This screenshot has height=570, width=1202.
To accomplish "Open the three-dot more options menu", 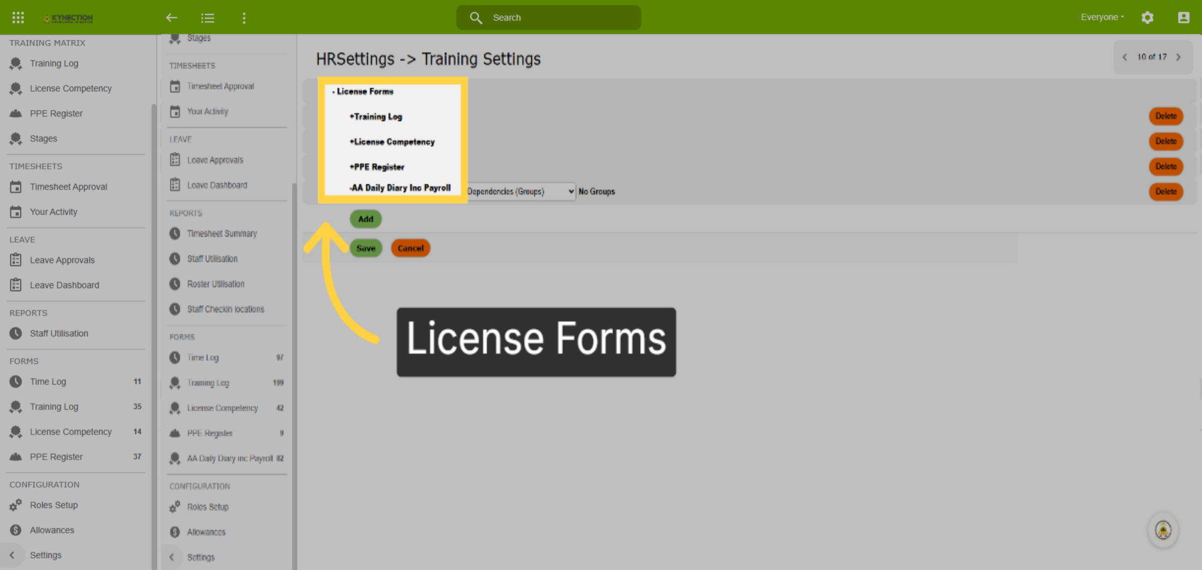I will click(244, 18).
